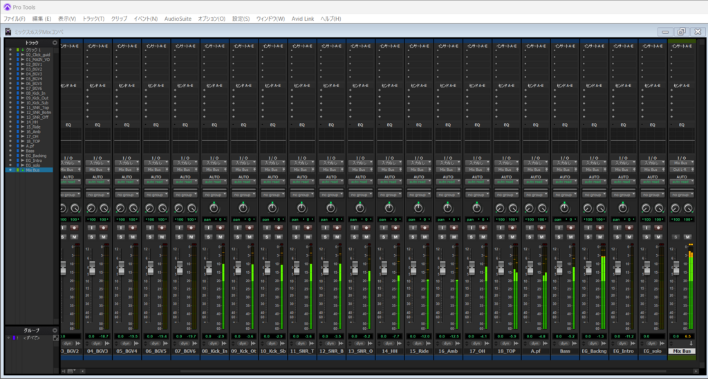Viewport: 708px width, 379px height.
Task: Click the Mix Bus track name button
Action: (680, 351)
